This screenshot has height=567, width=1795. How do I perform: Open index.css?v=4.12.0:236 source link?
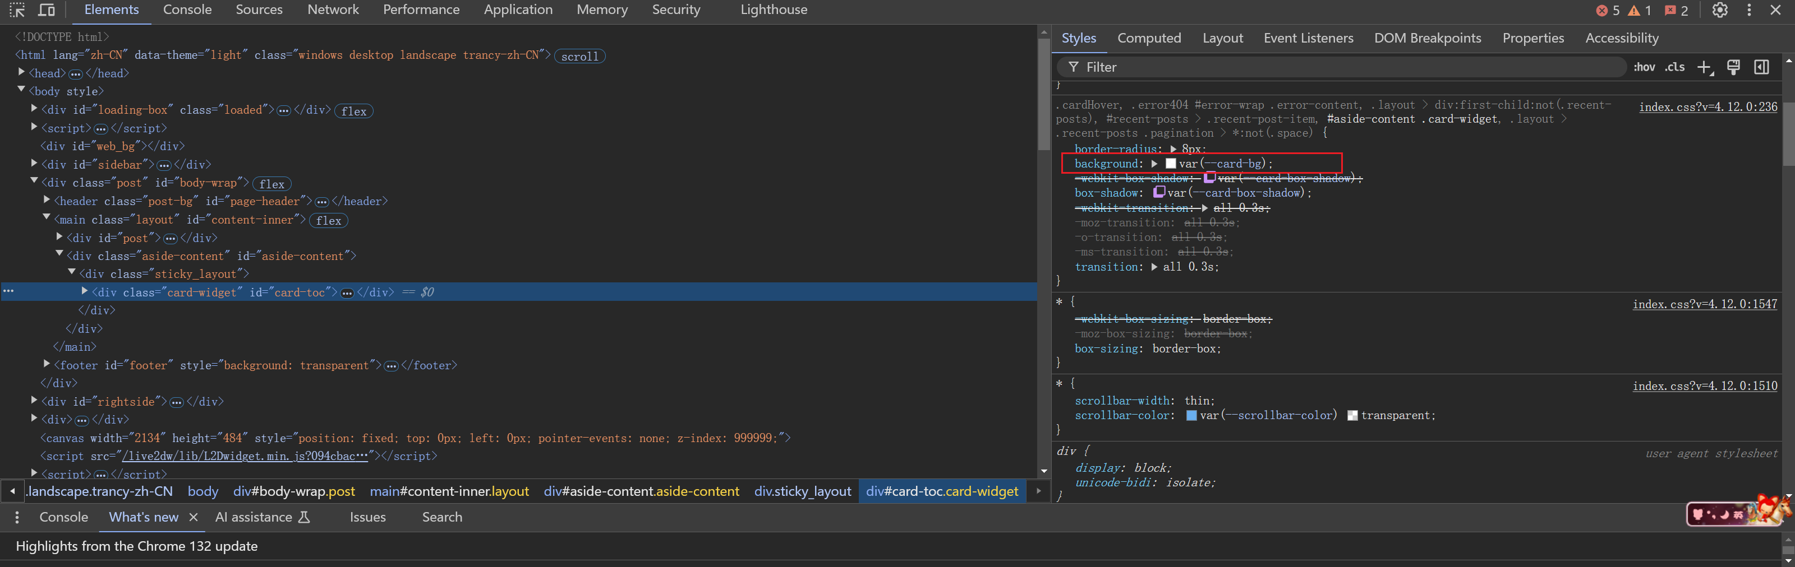pos(1708,106)
